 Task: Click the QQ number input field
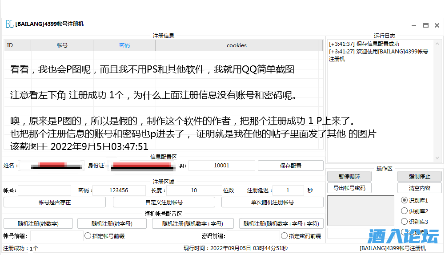click(221, 166)
